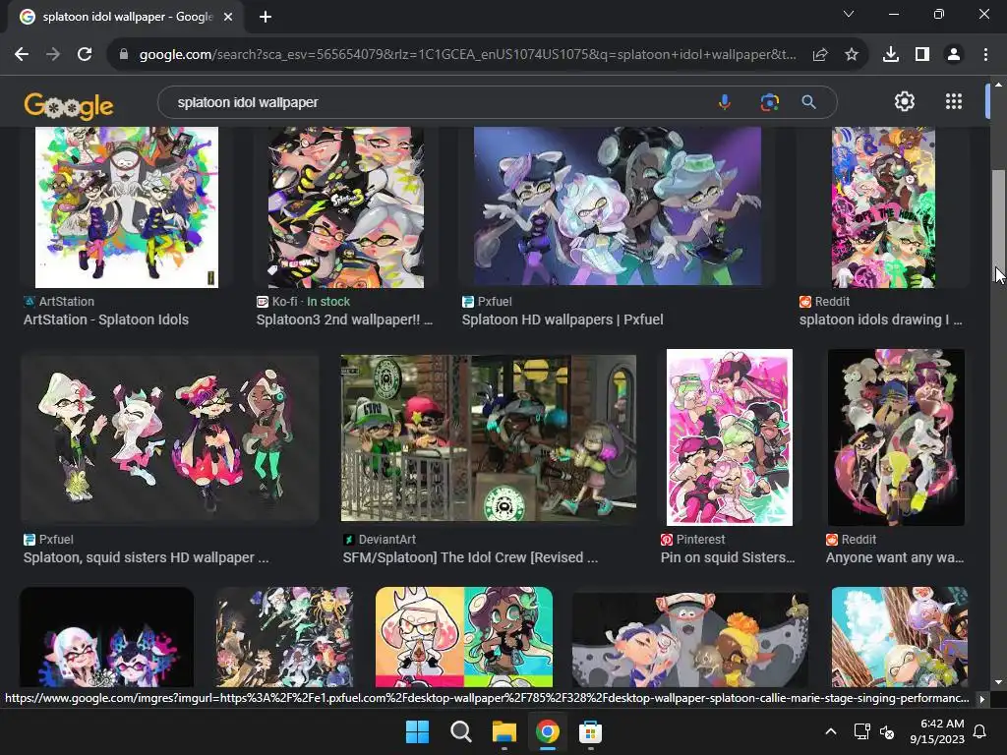The width and height of the screenshot is (1007, 755).
Task: Click 'ArtStation - Splatoon Idols' link
Action: [x=106, y=319]
